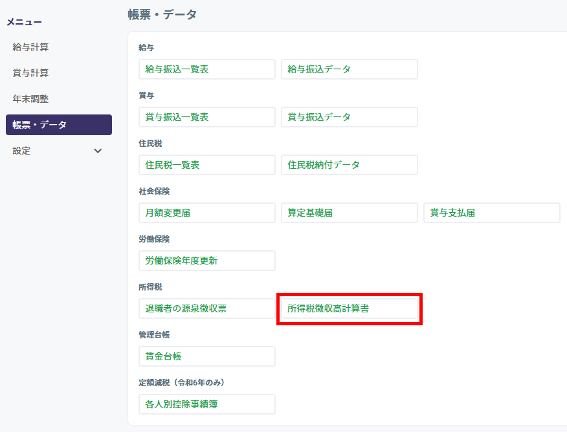Click the 設定 sidebar menu item
Image resolution: width=567 pixels, height=432 pixels.
(x=22, y=151)
